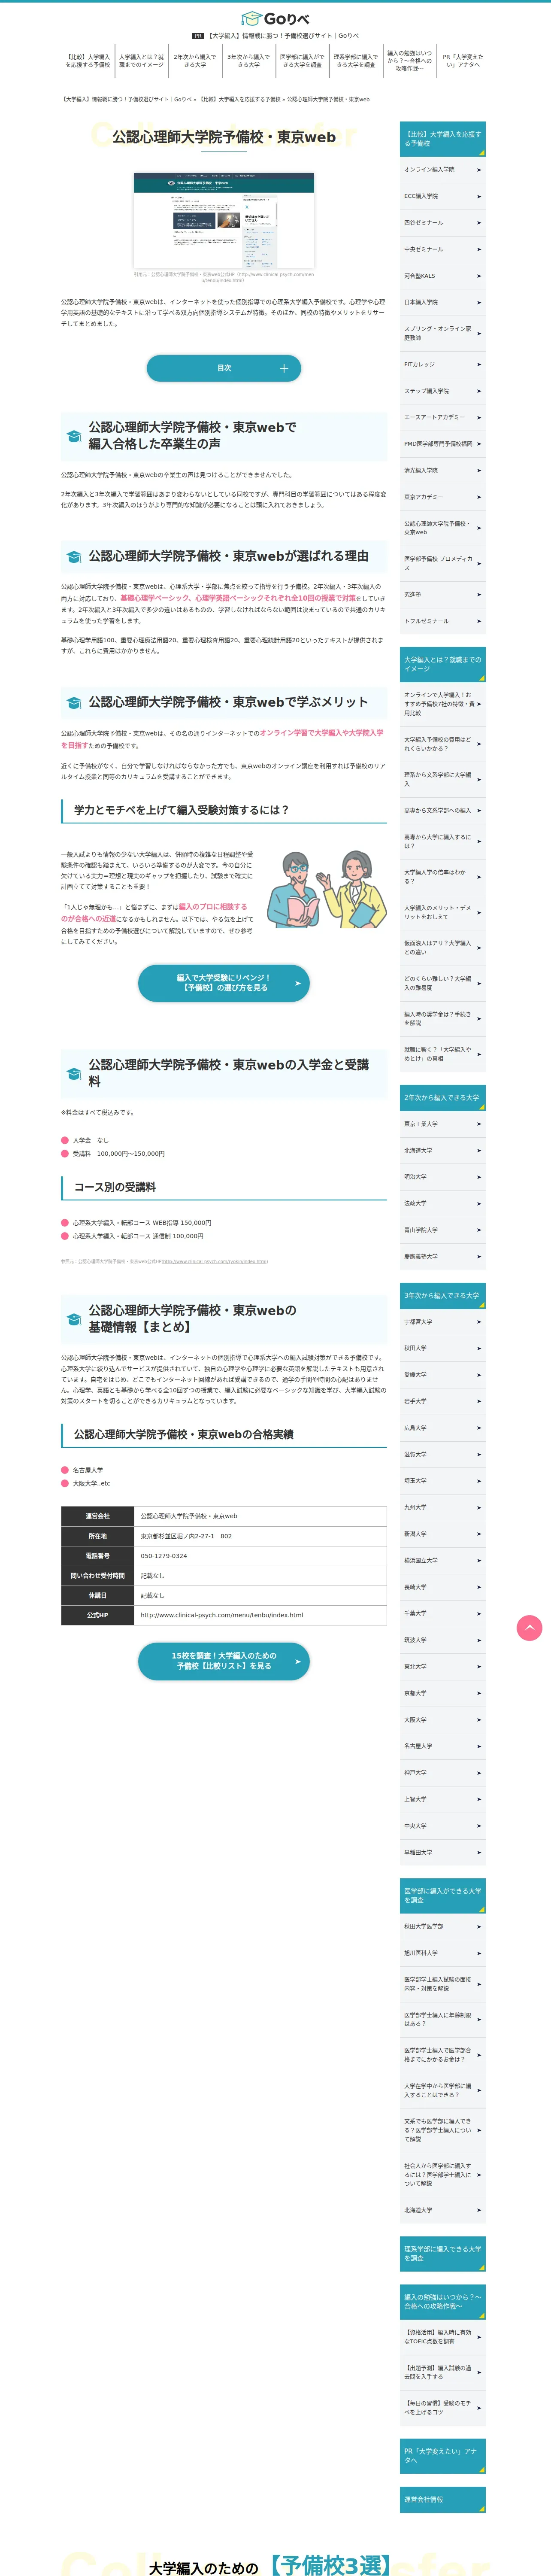Open 旭川医科大学 in sidebar

click(x=442, y=1953)
